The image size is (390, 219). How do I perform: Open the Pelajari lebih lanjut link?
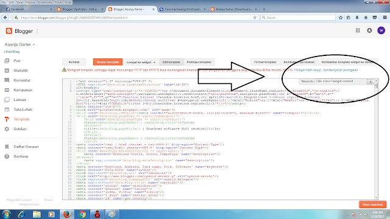click(x=308, y=70)
